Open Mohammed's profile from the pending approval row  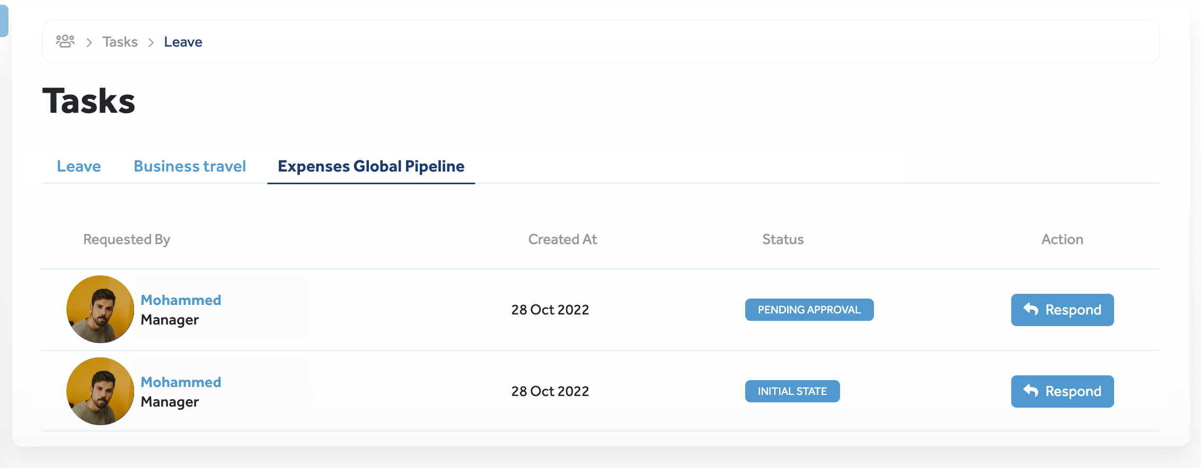tap(181, 300)
